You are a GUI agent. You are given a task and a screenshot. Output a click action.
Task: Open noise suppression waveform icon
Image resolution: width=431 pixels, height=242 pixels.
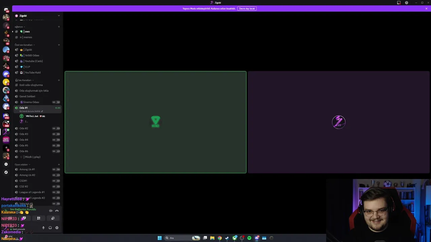point(51,211)
